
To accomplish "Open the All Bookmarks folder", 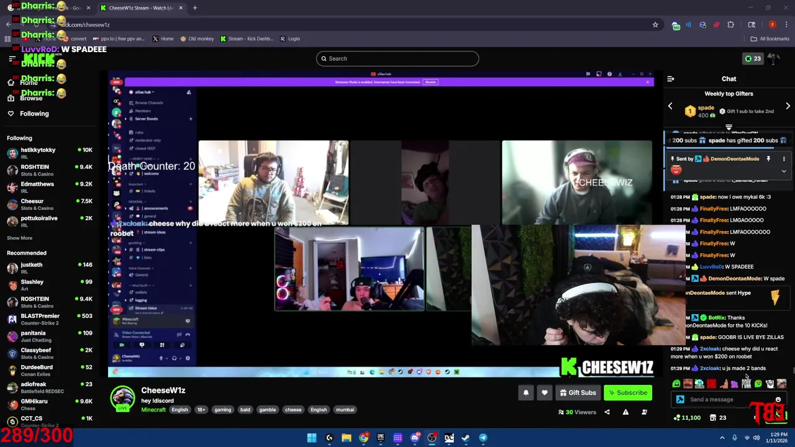I will [x=770, y=38].
